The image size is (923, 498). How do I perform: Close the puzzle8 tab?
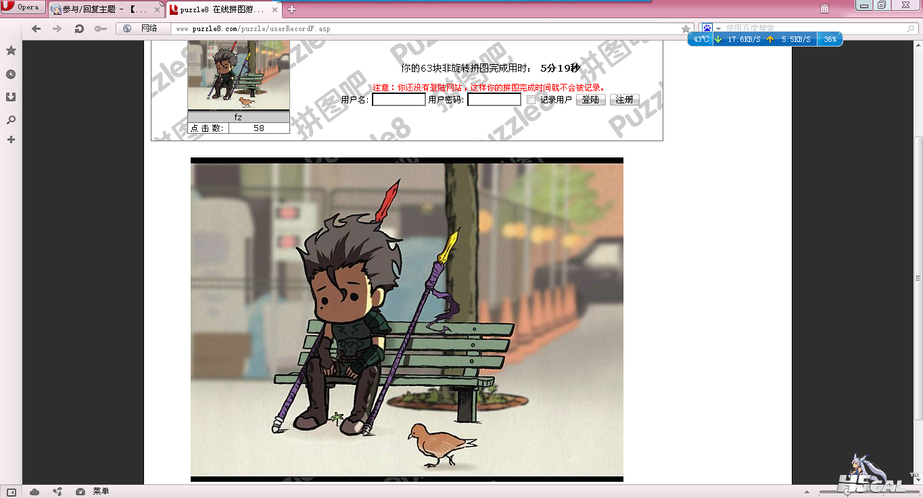click(x=275, y=9)
